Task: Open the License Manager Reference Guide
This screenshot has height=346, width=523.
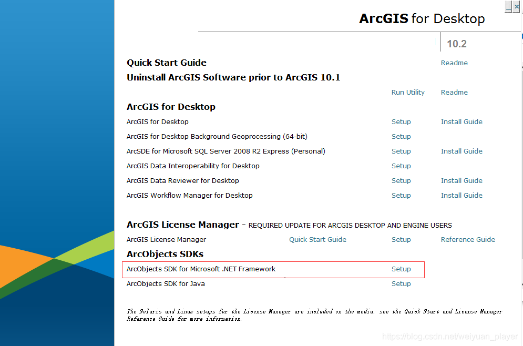Action: click(x=468, y=240)
